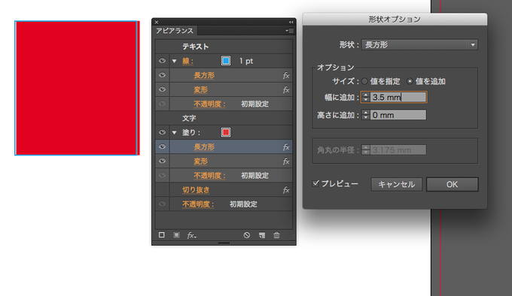Click the キャンセル button

tap(396, 184)
